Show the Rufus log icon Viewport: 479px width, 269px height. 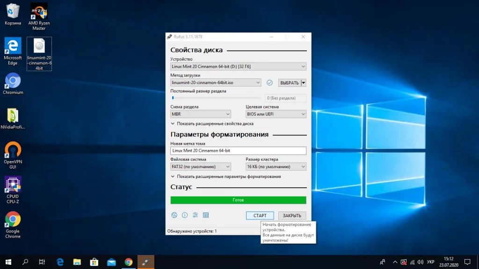coord(206,215)
